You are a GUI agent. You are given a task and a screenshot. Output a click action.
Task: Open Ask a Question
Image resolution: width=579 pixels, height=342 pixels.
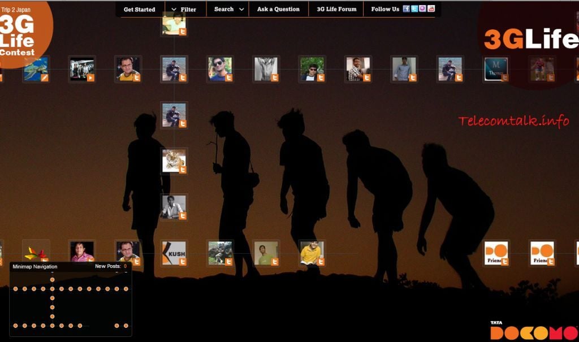[x=278, y=9]
